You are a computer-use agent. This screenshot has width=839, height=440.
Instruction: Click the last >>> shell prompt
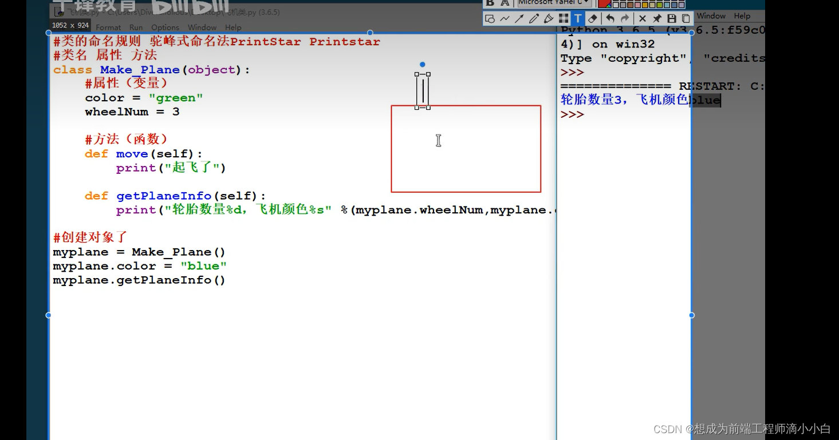click(x=572, y=114)
